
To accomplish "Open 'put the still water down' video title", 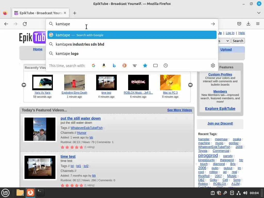I will pos(80,118).
